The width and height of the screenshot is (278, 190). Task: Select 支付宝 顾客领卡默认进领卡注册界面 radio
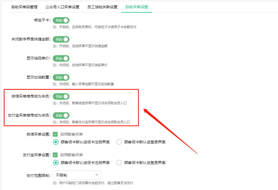coord(56,163)
